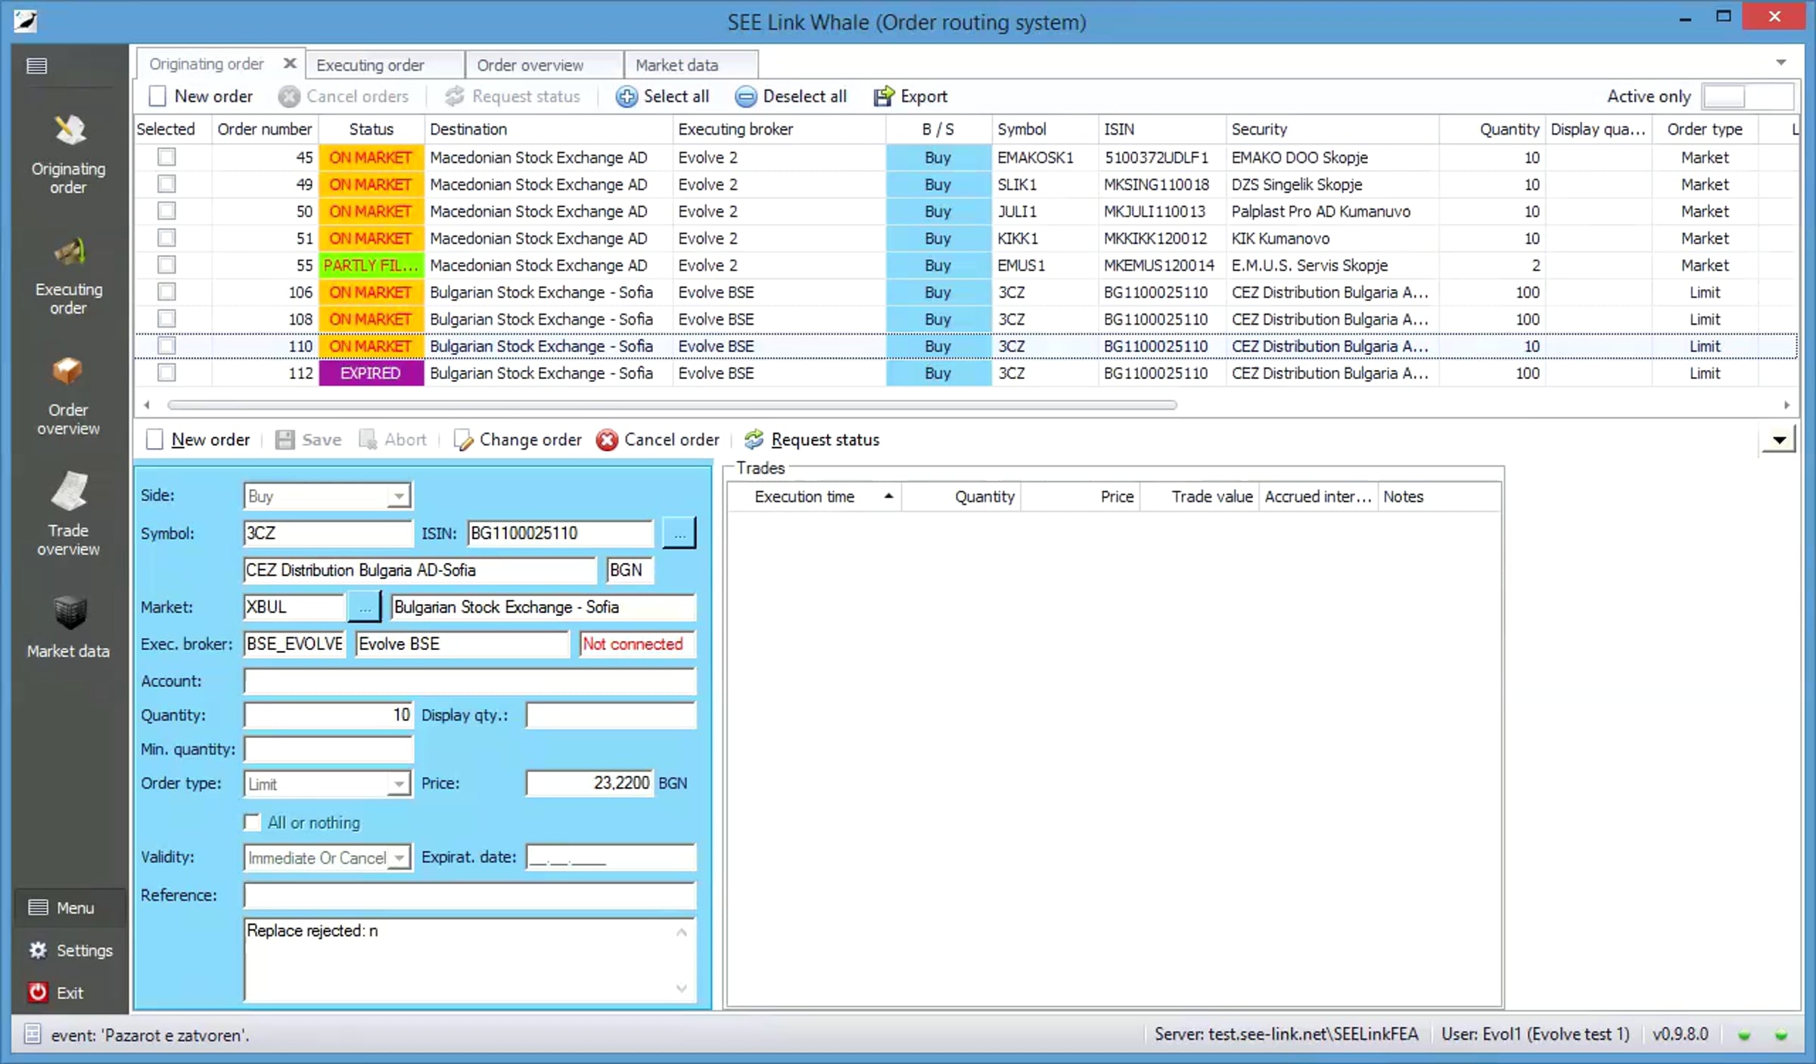Viewport: 1816px width, 1064px height.
Task: Toggle the Active only switch
Action: tap(1746, 97)
